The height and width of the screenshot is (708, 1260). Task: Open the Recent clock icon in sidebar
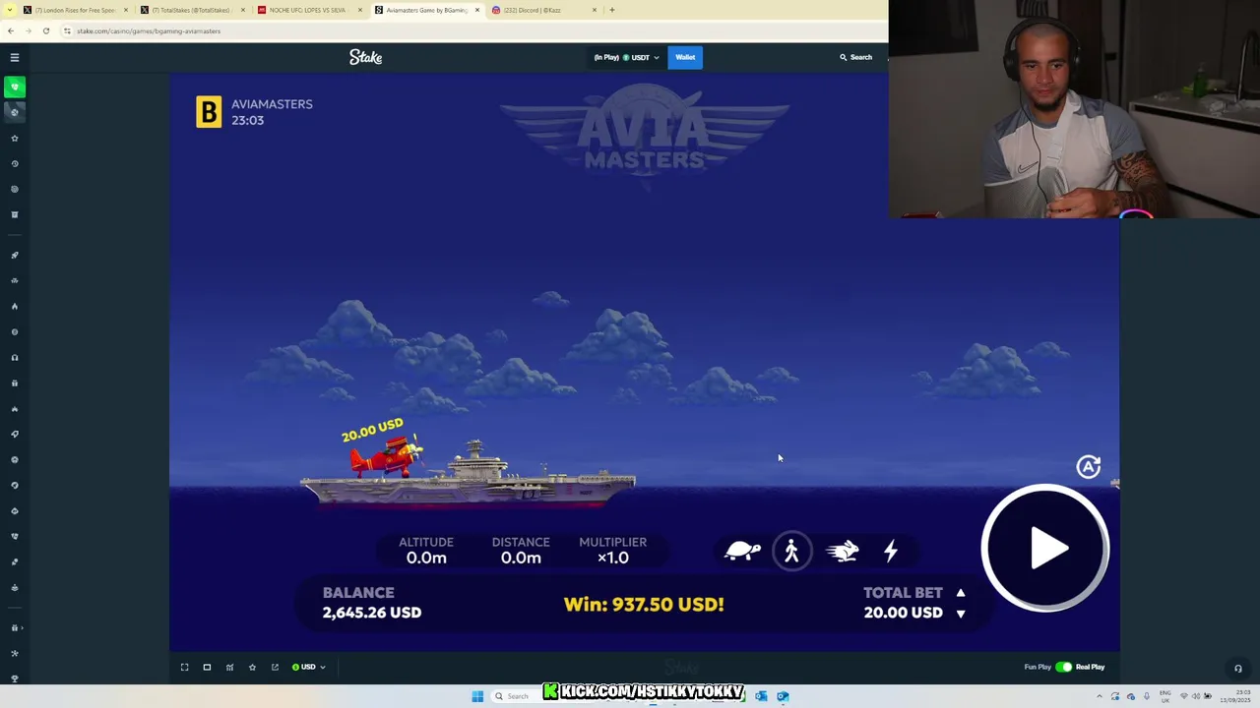pyautogui.click(x=14, y=164)
